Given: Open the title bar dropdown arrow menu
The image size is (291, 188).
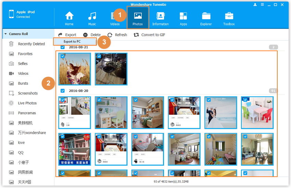Looking at the screenshot, I should (x=262, y=5).
